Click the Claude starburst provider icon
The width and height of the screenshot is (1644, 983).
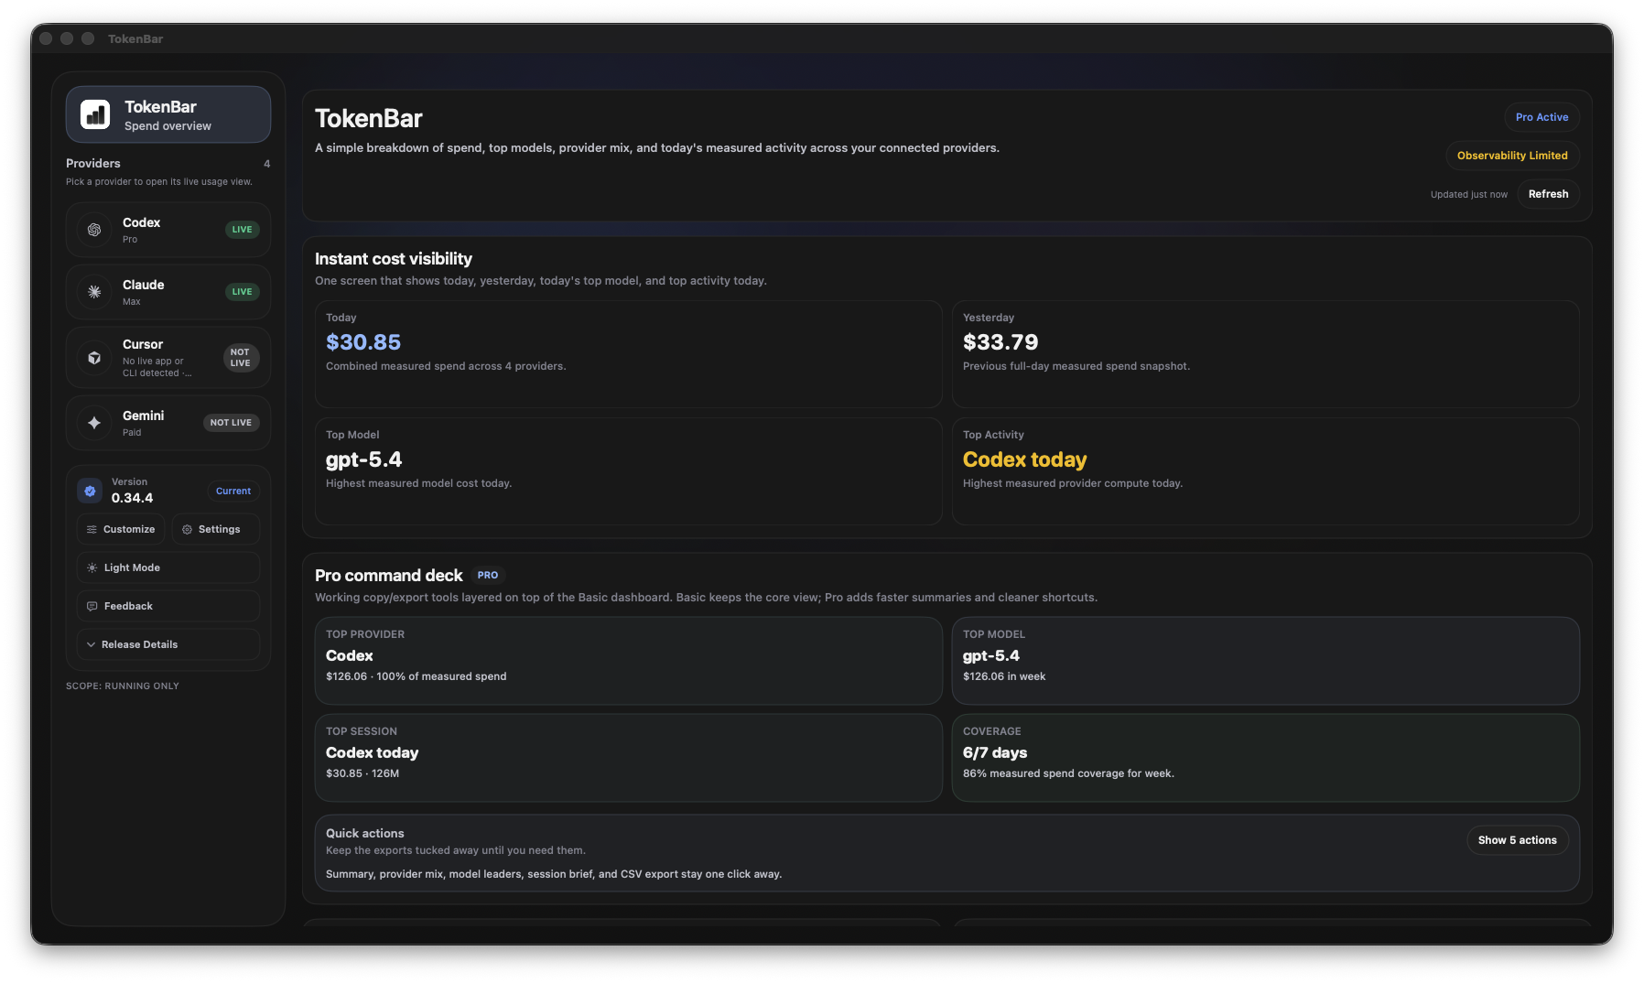click(x=94, y=291)
